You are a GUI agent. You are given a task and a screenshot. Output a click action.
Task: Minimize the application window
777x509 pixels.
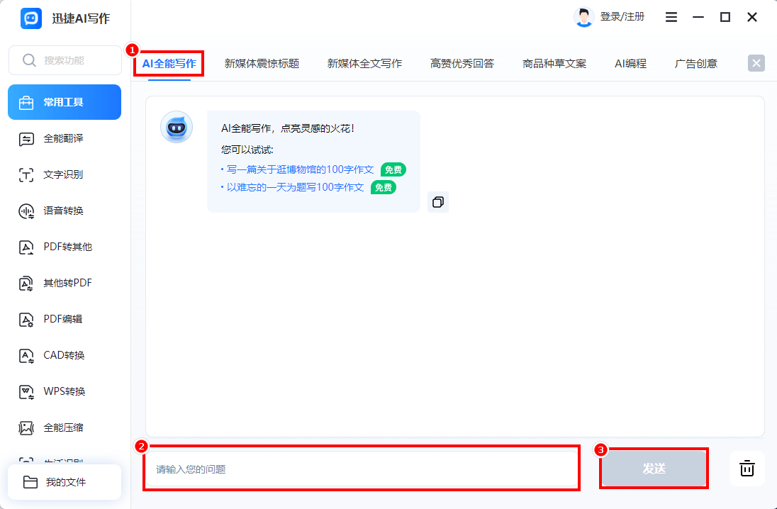point(698,17)
